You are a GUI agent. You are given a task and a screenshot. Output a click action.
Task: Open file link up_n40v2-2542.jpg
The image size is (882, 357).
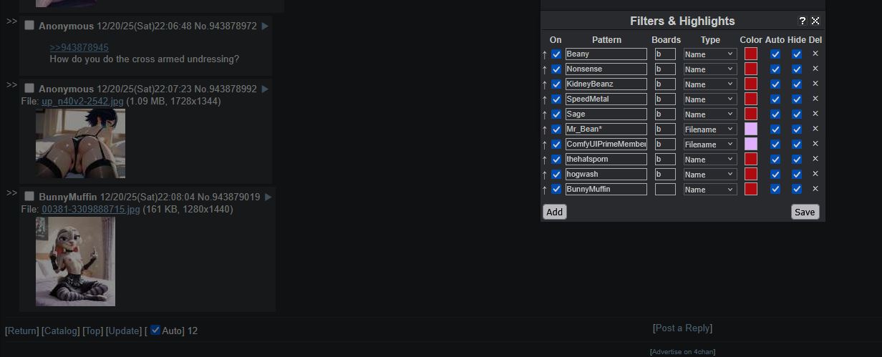[x=82, y=102]
